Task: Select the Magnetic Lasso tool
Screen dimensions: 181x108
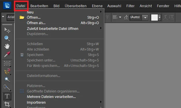Action: pos(7,72)
